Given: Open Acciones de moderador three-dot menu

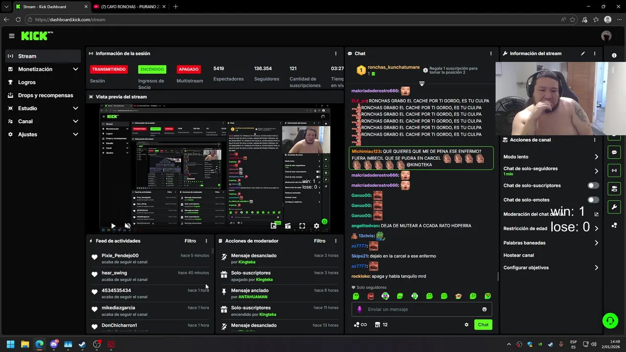Looking at the screenshot, I should tap(335, 241).
